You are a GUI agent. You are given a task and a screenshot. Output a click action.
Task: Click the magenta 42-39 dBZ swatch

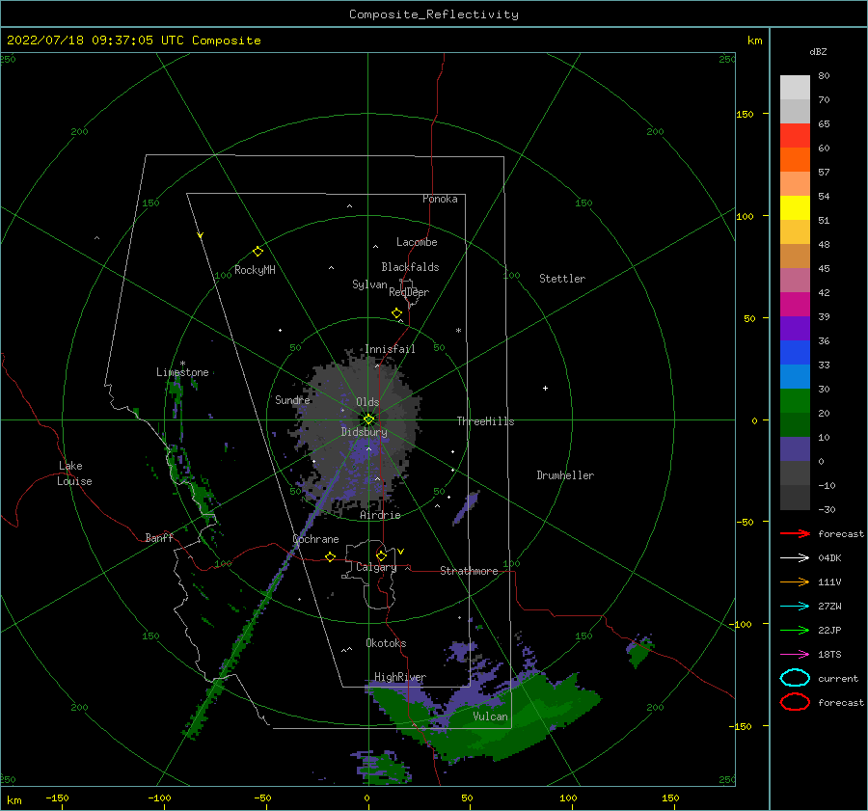click(795, 304)
